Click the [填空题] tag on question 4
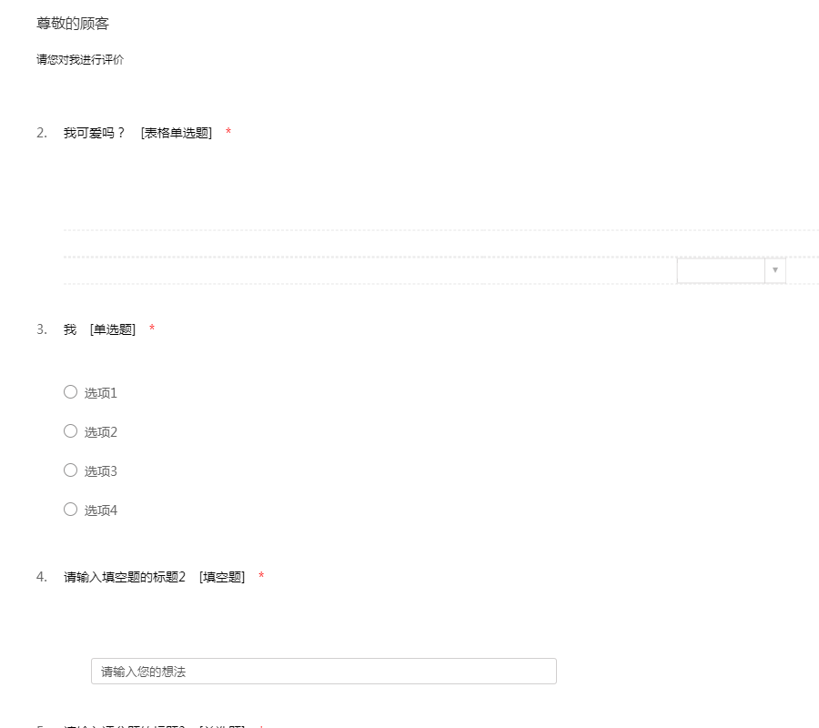The width and height of the screenshot is (819, 728). (222, 577)
